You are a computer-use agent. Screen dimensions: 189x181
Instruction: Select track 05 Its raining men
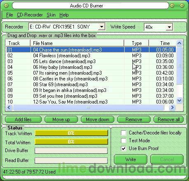click(91, 73)
